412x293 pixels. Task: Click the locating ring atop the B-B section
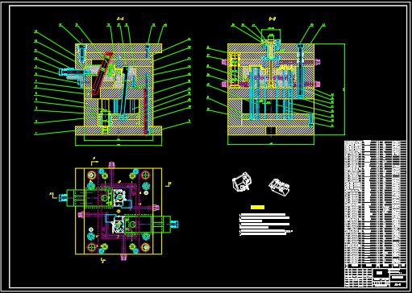pos(272,35)
